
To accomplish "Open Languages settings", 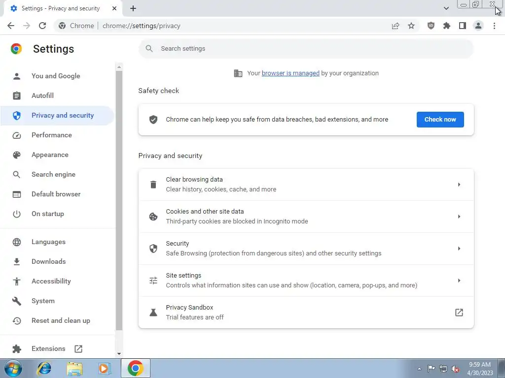I will tap(57, 242).
